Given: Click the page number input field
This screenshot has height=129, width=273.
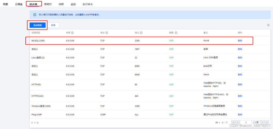Looking at the screenshot, I should [246, 123].
